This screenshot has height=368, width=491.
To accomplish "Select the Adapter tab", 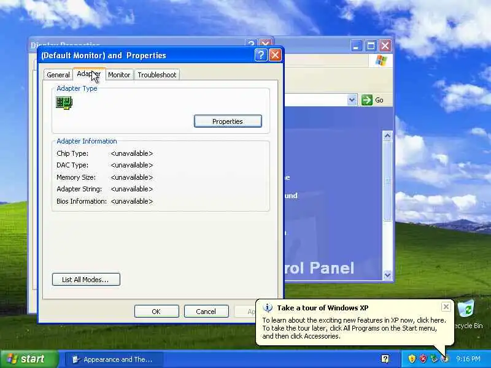I will (89, 74).
